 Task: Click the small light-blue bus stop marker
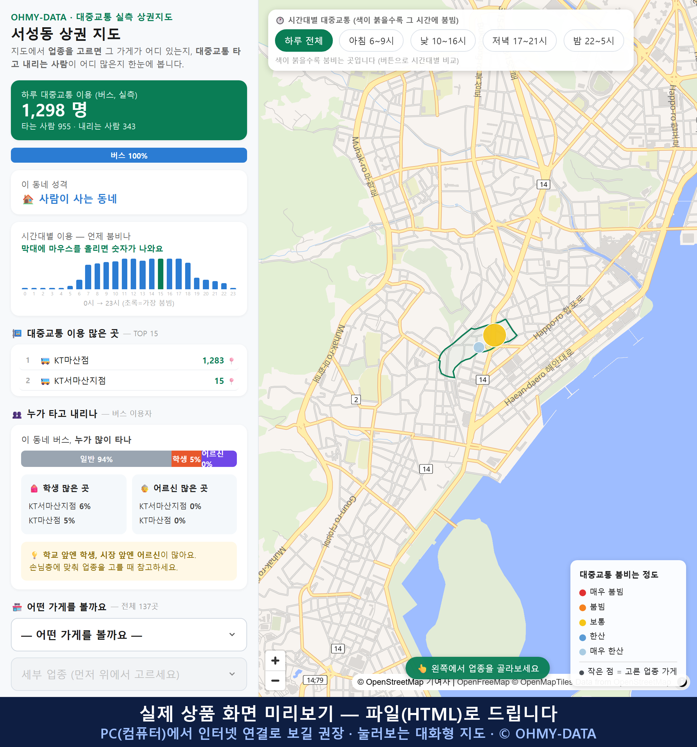[478, 347]
